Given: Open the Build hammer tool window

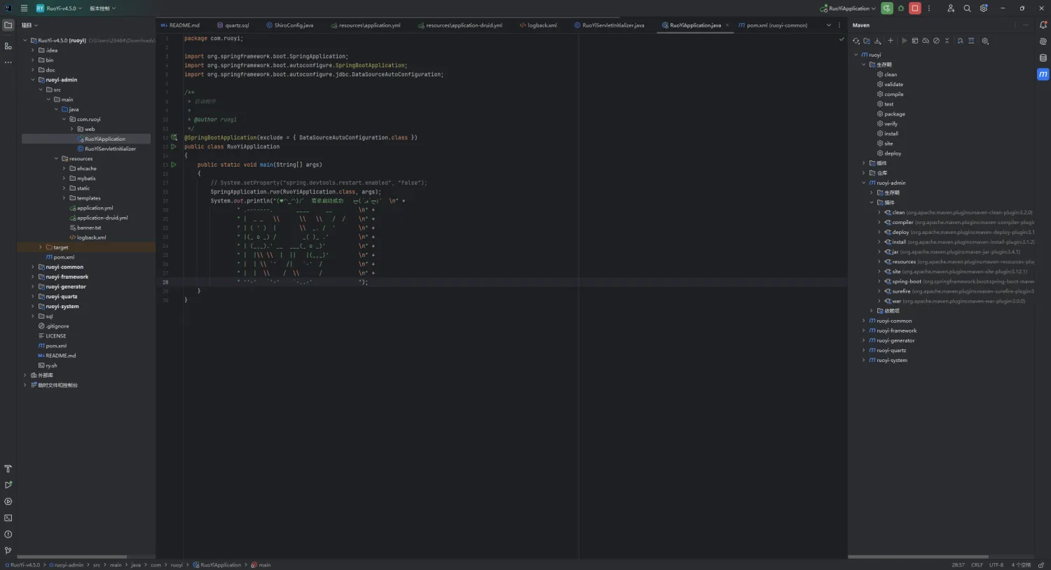Looking at the screenshot, I should 8,468.
